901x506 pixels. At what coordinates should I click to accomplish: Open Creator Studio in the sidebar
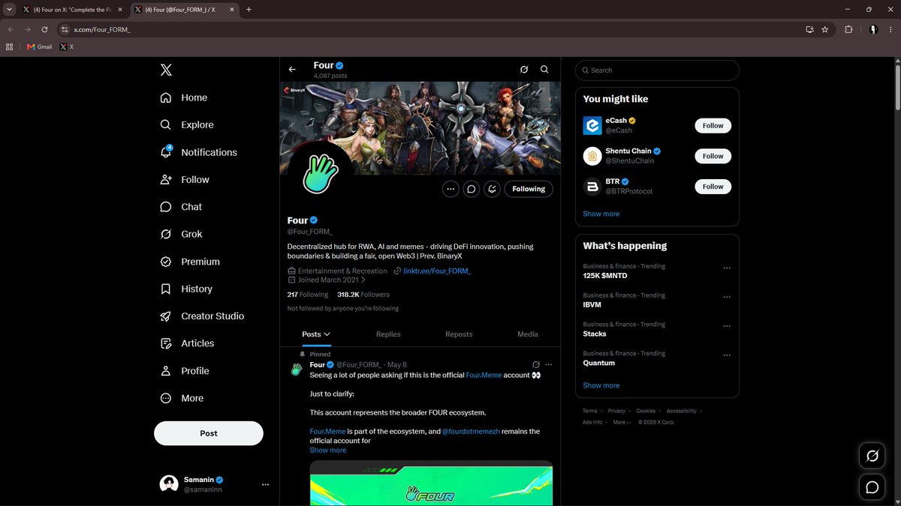202,316
